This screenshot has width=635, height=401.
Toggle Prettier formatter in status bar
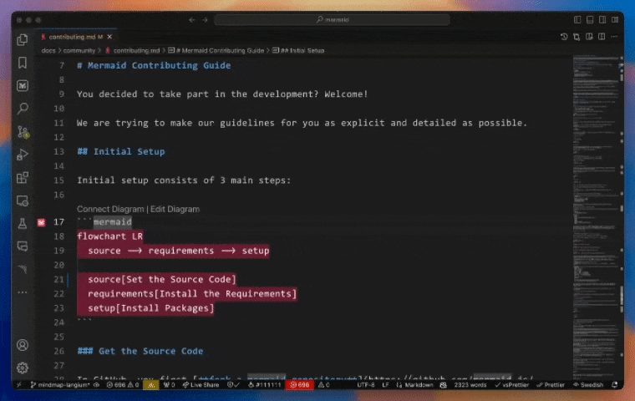coord(549,385)
